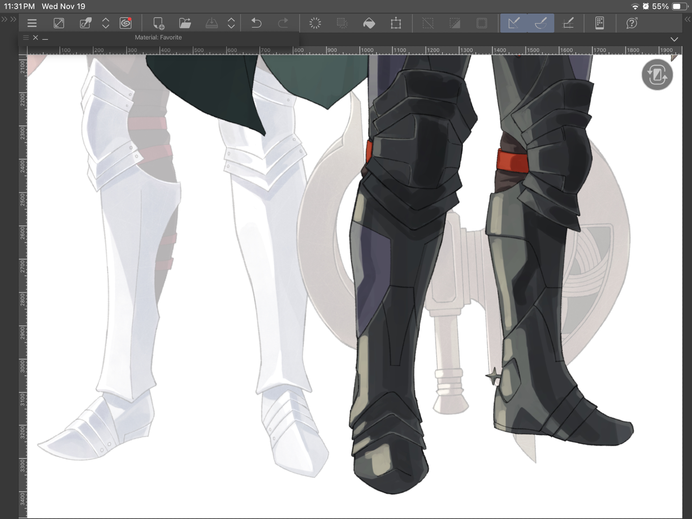Minimize the Material: Favorite palette
Viewport: 692px width, 519px height.
click(45, 37)
